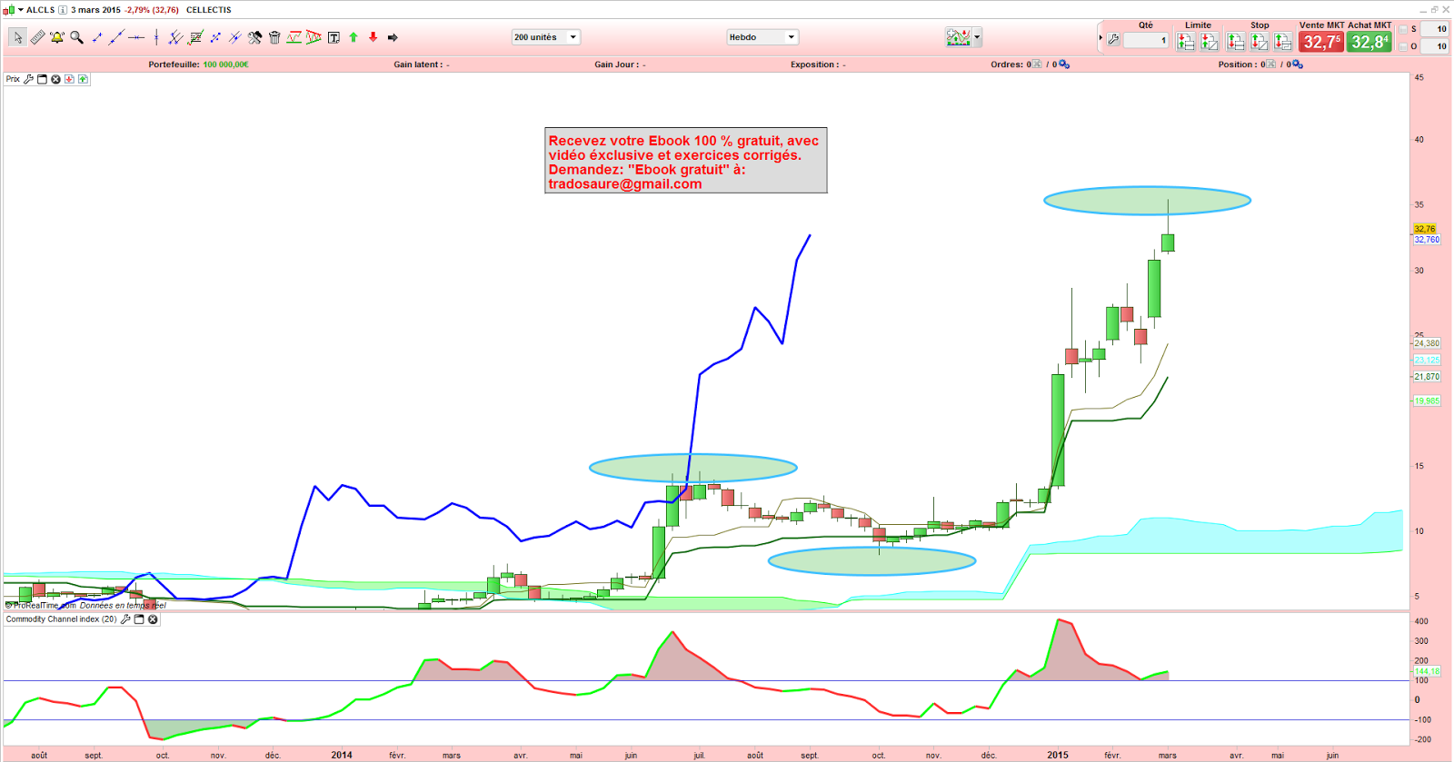The image size is (1454, 762).
Task: Open Ordres gears settings icon
Action: click(x=1064, y=64)
